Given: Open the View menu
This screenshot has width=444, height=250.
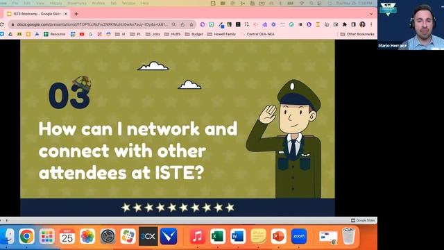Looking at the screenshot, I should pos(40,3).
